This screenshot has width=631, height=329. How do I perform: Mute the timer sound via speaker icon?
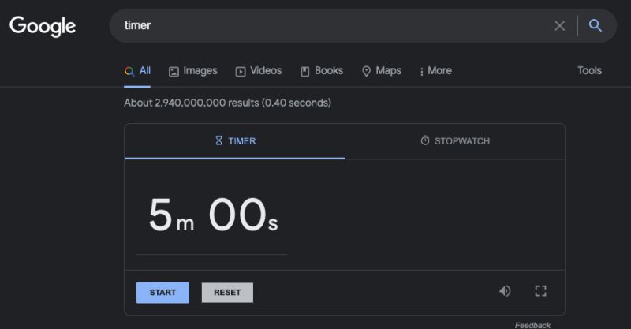(505, 291)
